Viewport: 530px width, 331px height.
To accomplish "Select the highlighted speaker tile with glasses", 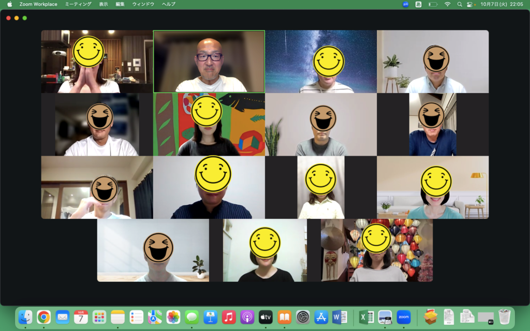I will pyautogui.click(x=209, y=62).
